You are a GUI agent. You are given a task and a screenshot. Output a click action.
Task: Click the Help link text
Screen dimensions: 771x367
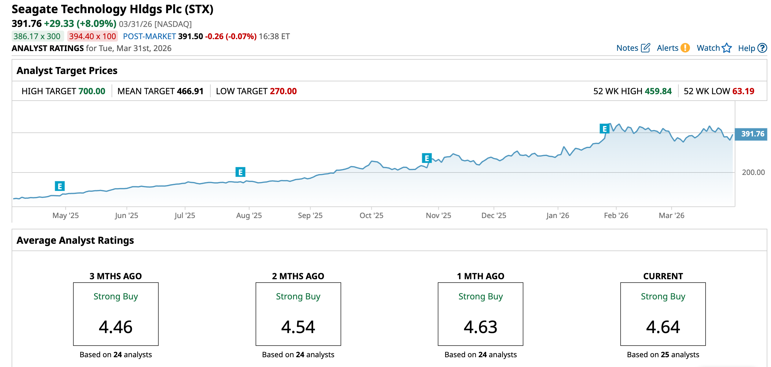click(746, 48)
